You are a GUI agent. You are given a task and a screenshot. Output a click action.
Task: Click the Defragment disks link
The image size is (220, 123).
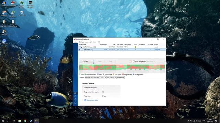coord(92,100)
